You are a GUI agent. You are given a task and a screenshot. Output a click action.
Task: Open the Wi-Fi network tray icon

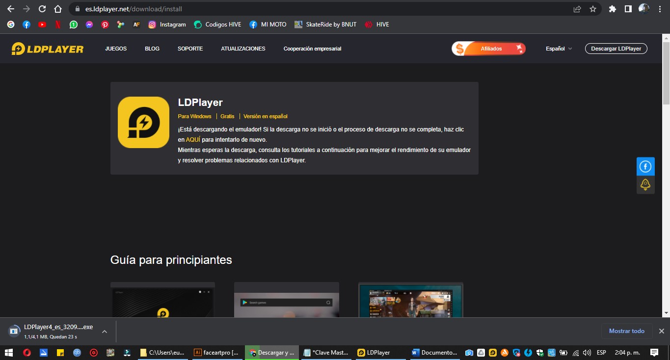pyautogui.click(x=576, y=352)
